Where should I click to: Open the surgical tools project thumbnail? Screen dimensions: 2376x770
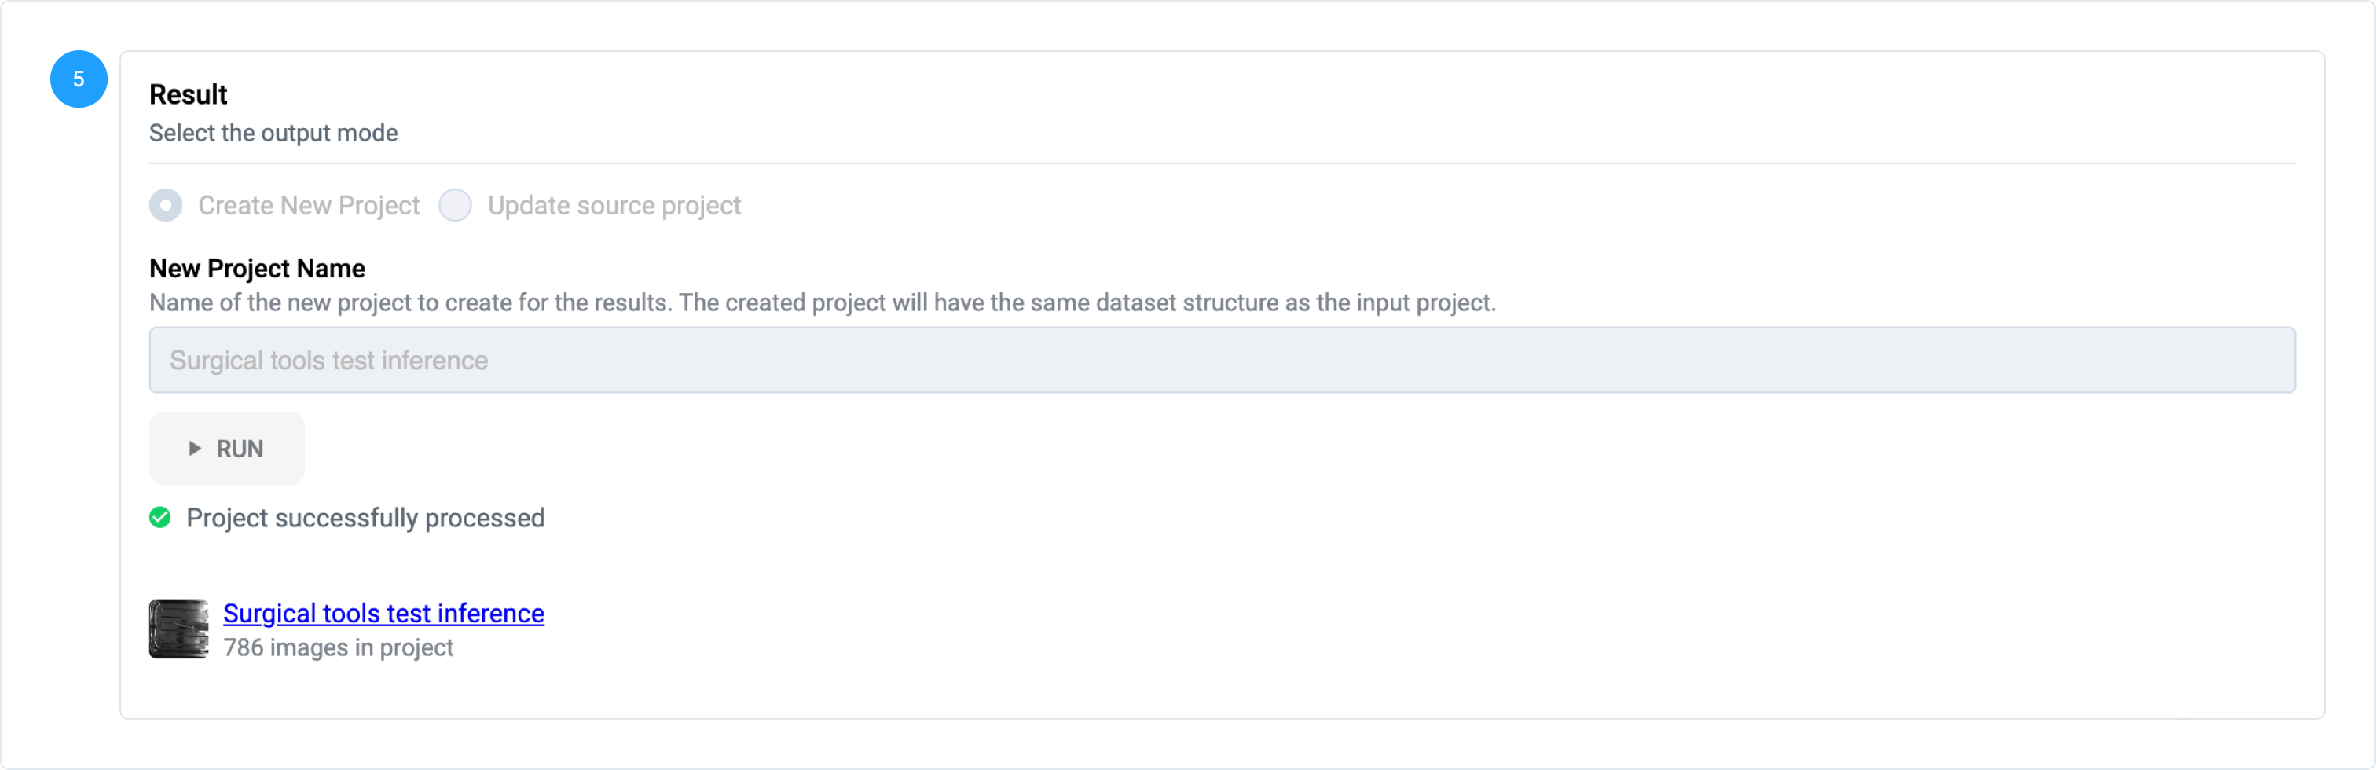pos(179,629)
